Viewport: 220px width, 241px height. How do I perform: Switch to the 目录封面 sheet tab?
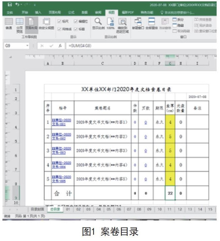click(37, 209)
